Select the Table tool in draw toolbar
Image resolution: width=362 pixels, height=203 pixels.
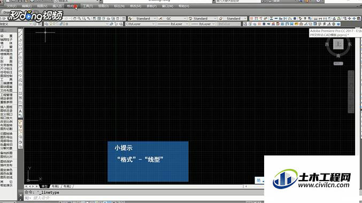pyautogui.click(x=20, y=107)
